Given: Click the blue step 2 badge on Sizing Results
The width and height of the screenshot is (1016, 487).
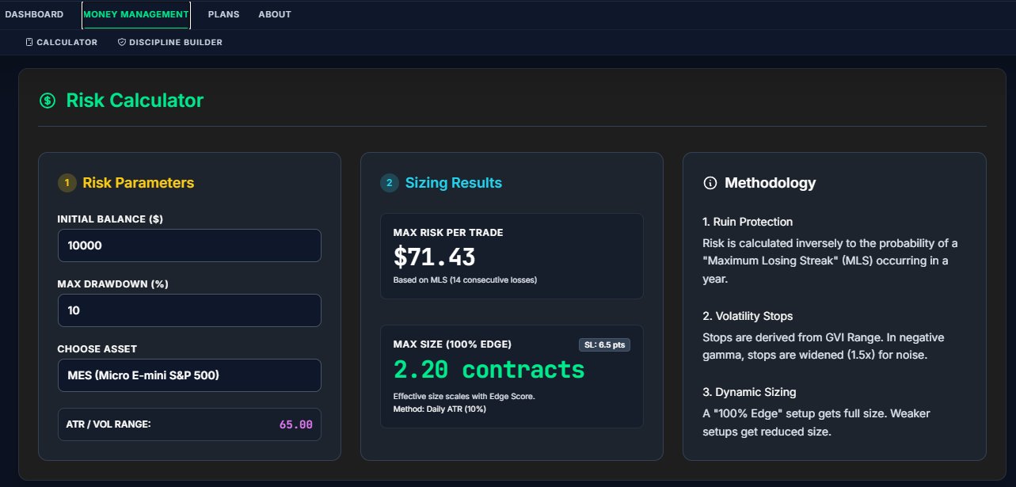Looking at the screenshot, I should [x=389, y=182].
